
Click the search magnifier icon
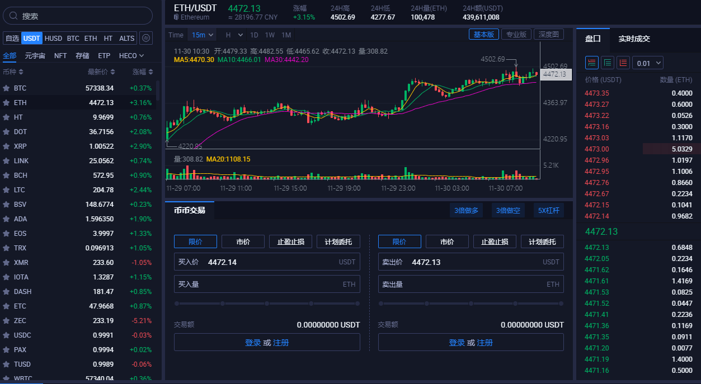(x=14, y=16)
